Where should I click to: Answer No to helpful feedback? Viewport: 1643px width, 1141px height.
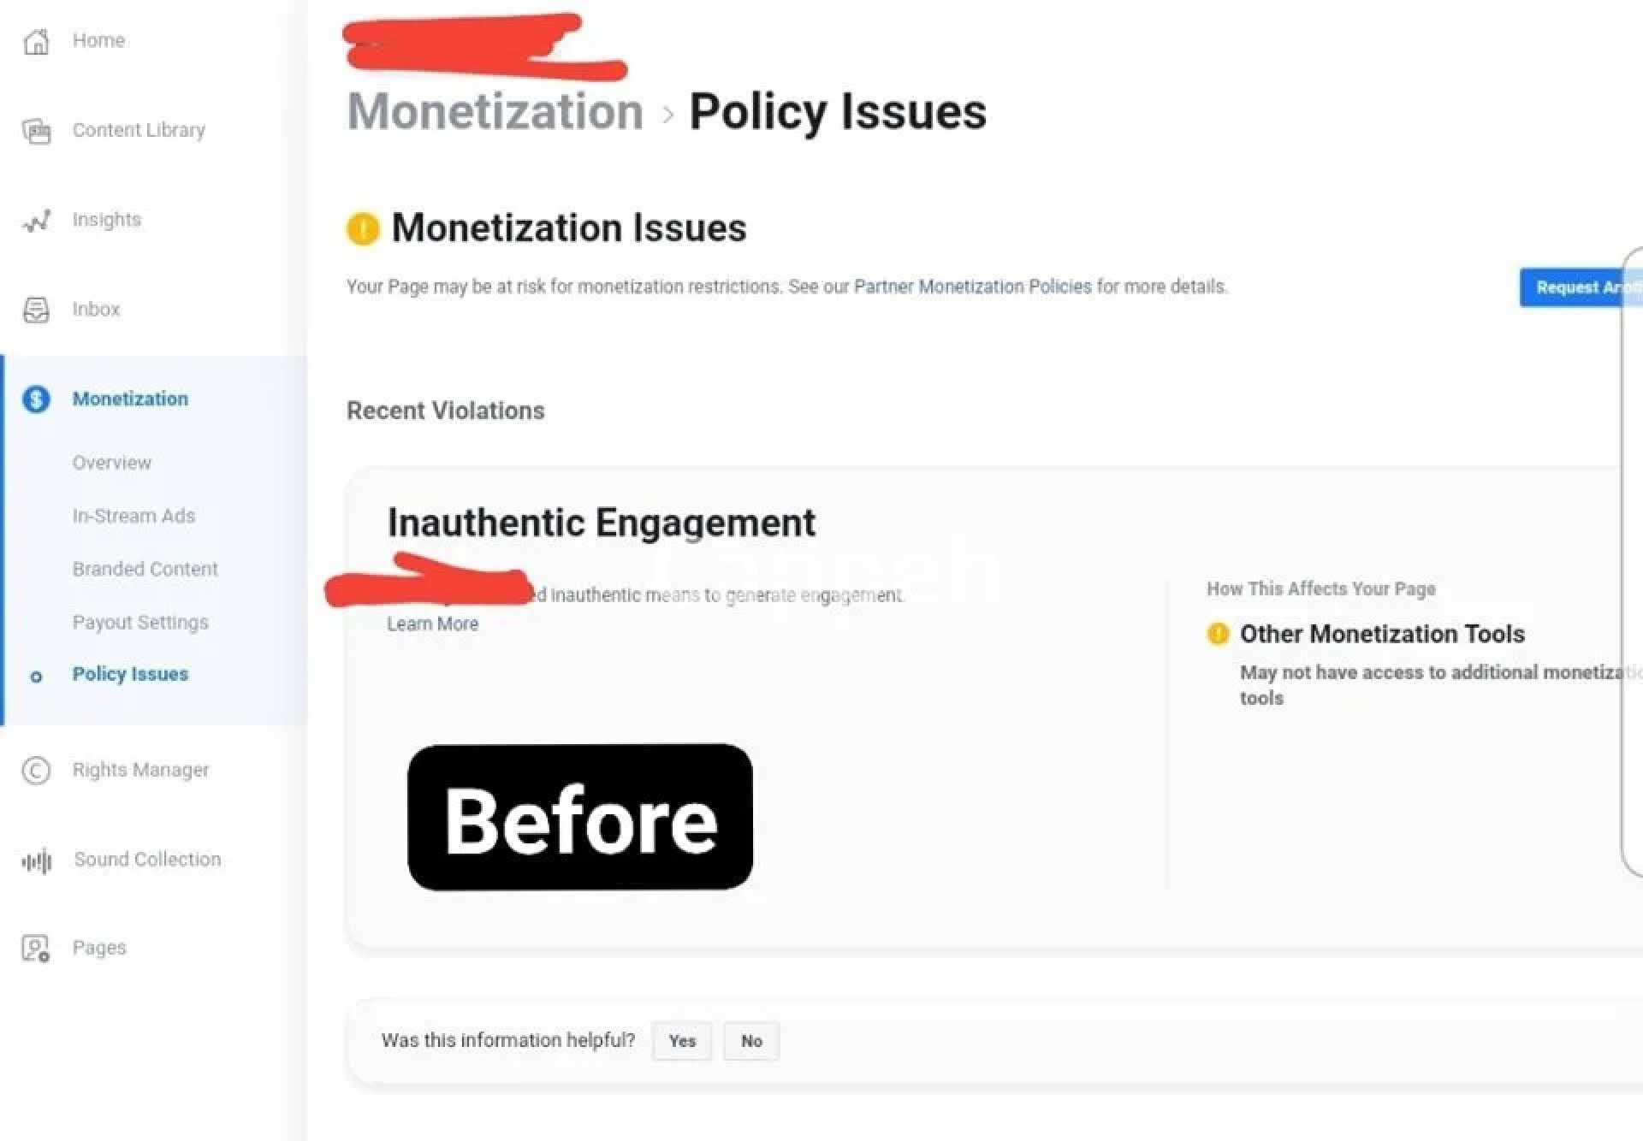[751, 1041]
